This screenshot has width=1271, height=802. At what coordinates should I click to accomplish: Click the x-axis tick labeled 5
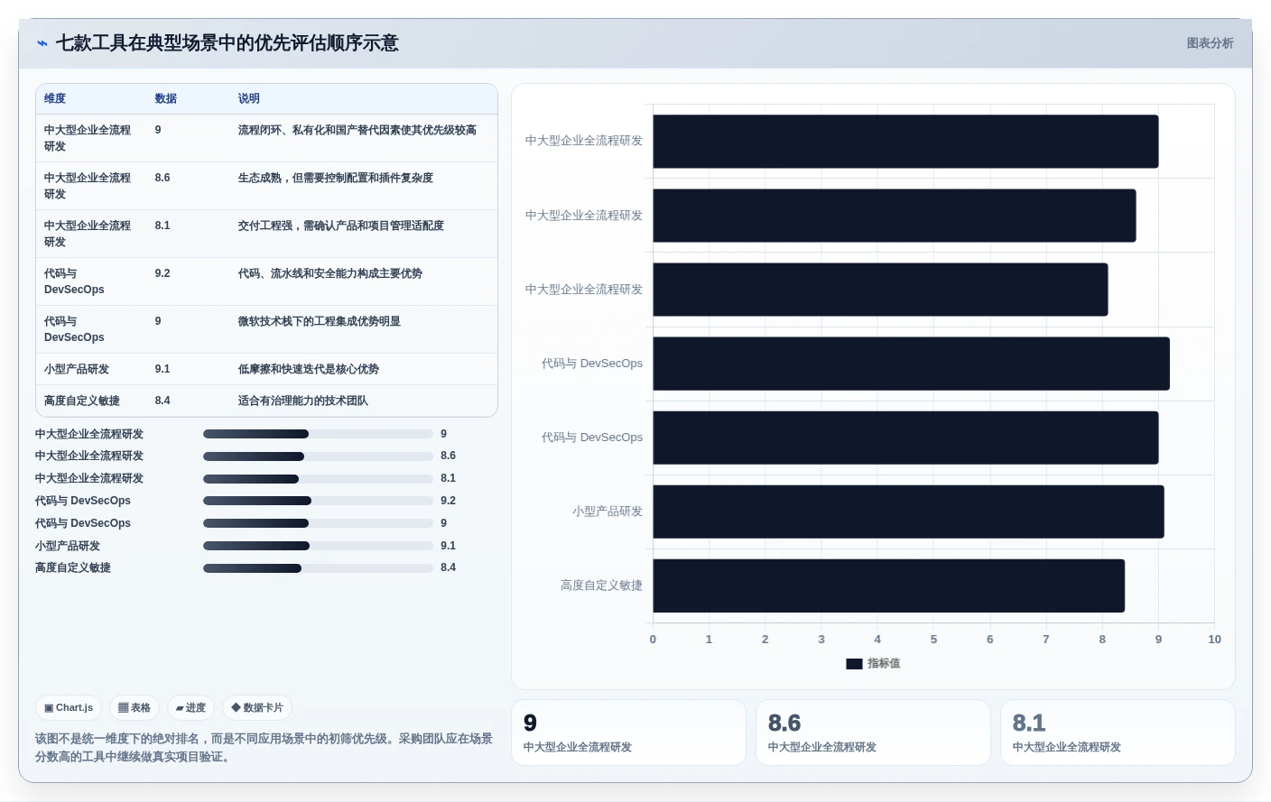(933, 639)
